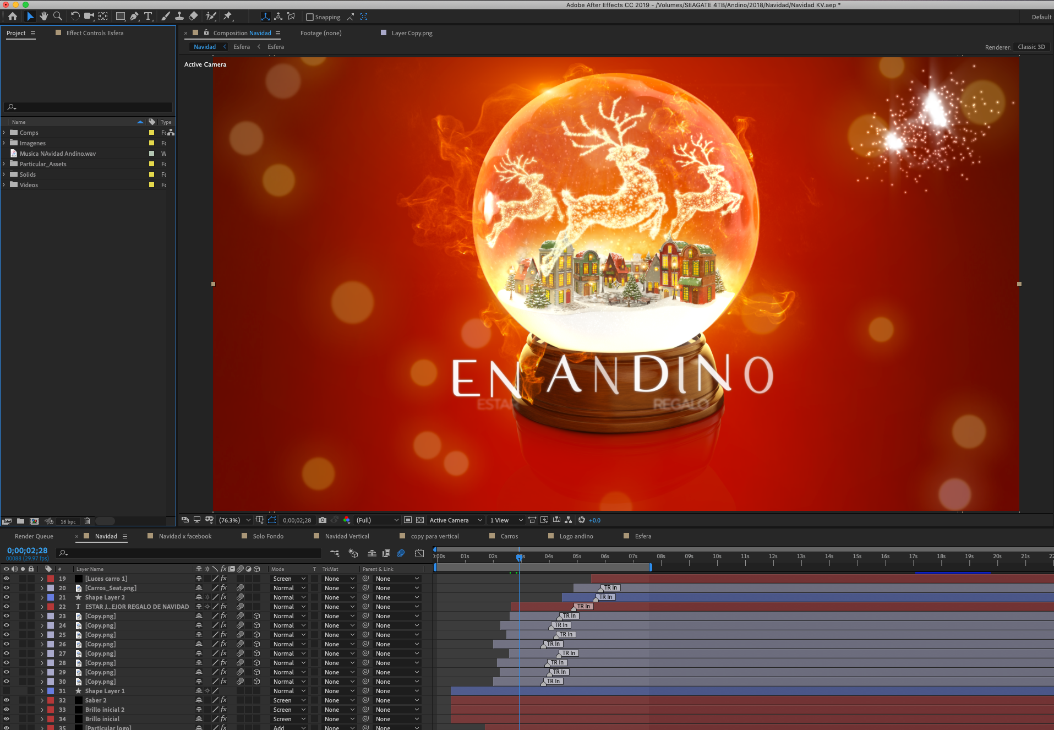Open blending Mode dropdown for Luces carro 1
This screenshot has width=1054, height=730.
[290, 579]
